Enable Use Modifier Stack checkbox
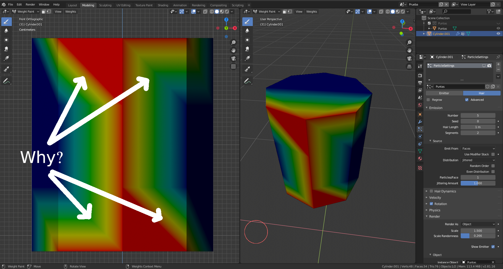 pyautogui.click(x=493, y=154)
